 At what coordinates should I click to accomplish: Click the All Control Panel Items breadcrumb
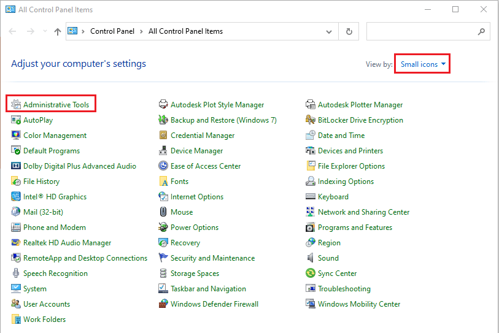[185, 31]
